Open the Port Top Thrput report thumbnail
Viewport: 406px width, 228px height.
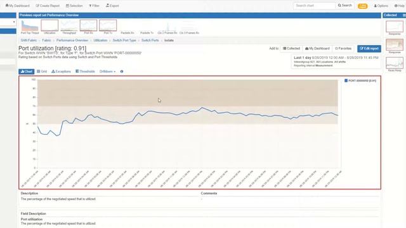[x=30, y=27]
